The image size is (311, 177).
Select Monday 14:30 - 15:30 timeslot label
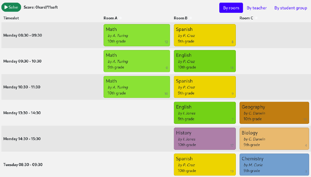[x=22, y=139]
